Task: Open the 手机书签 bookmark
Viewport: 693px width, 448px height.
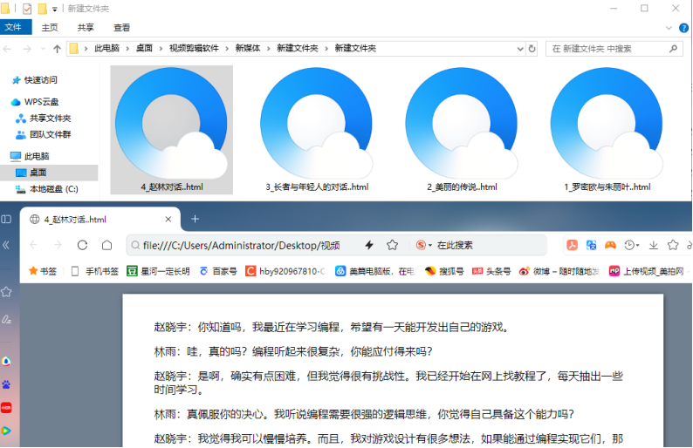Action: click(x=95, y=271)
